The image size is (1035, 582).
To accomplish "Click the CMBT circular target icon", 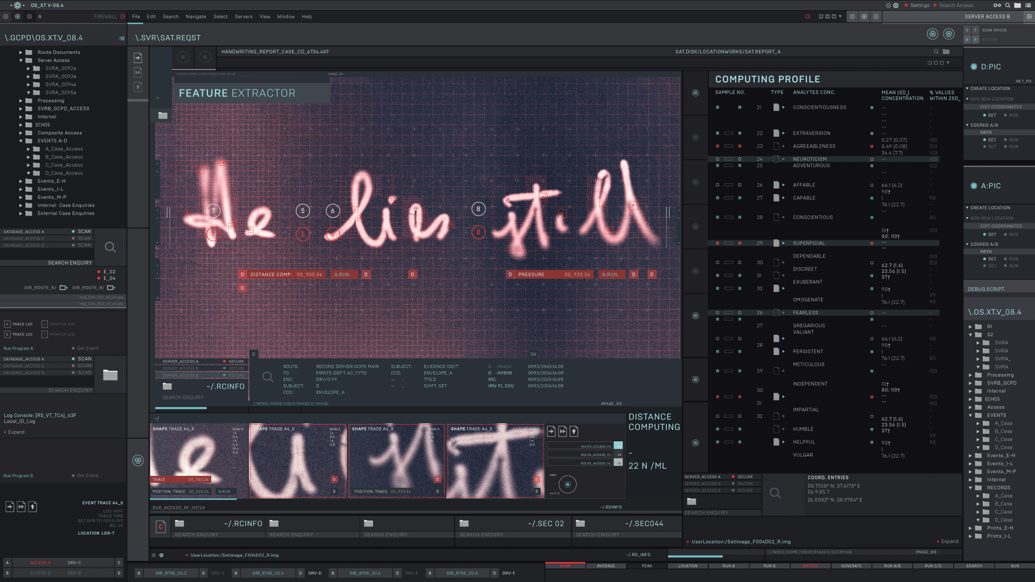I will (568, 484).
